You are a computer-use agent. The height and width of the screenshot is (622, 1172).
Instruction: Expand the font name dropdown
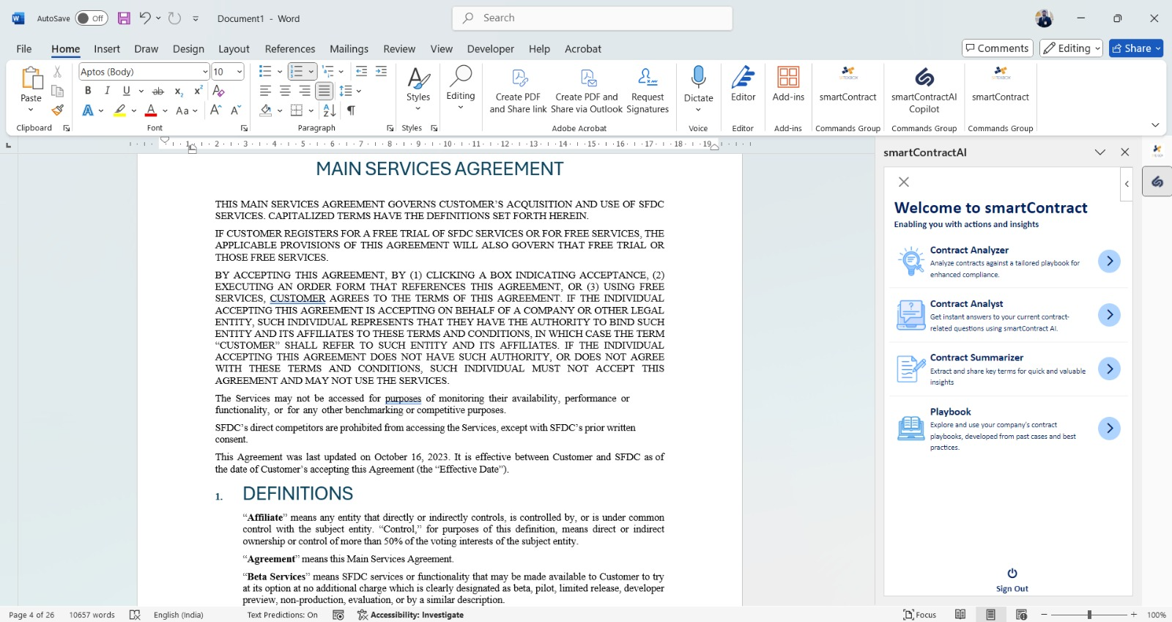pos(205,72)
